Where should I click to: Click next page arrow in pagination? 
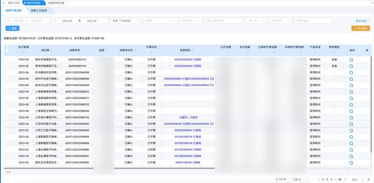pyautogui.click(x=345, y=179)
